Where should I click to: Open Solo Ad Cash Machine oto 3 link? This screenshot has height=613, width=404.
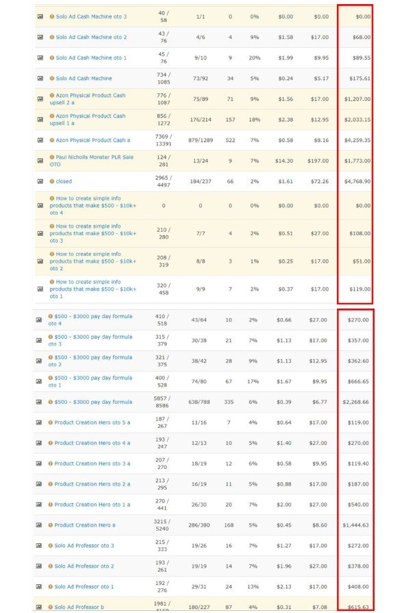(x=91, y=17)
